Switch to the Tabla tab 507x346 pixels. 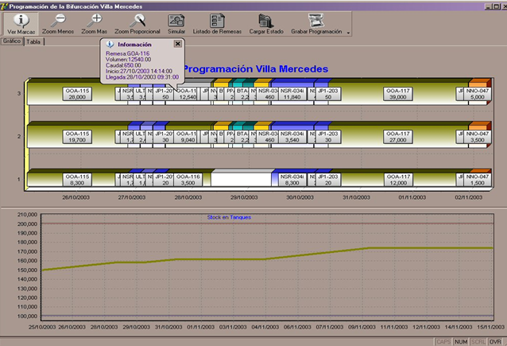(33, 41)
